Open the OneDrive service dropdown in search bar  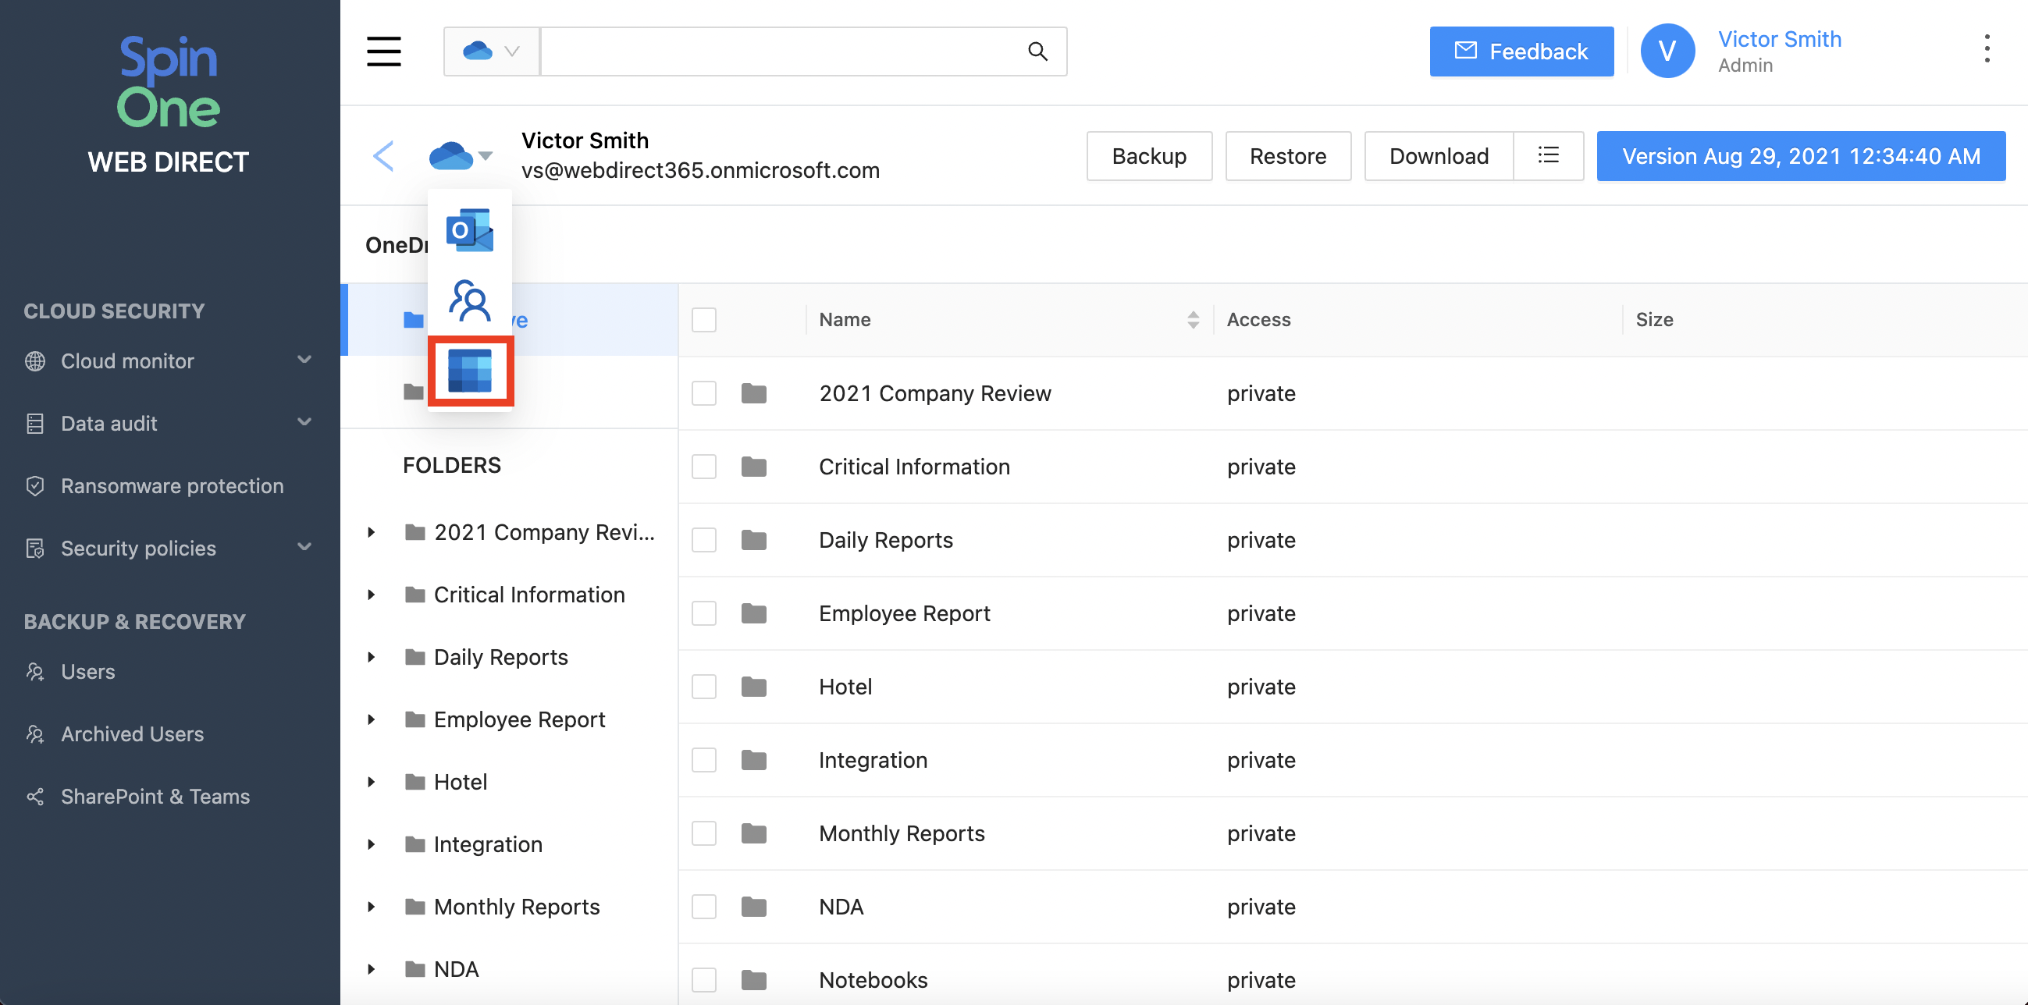491,51
